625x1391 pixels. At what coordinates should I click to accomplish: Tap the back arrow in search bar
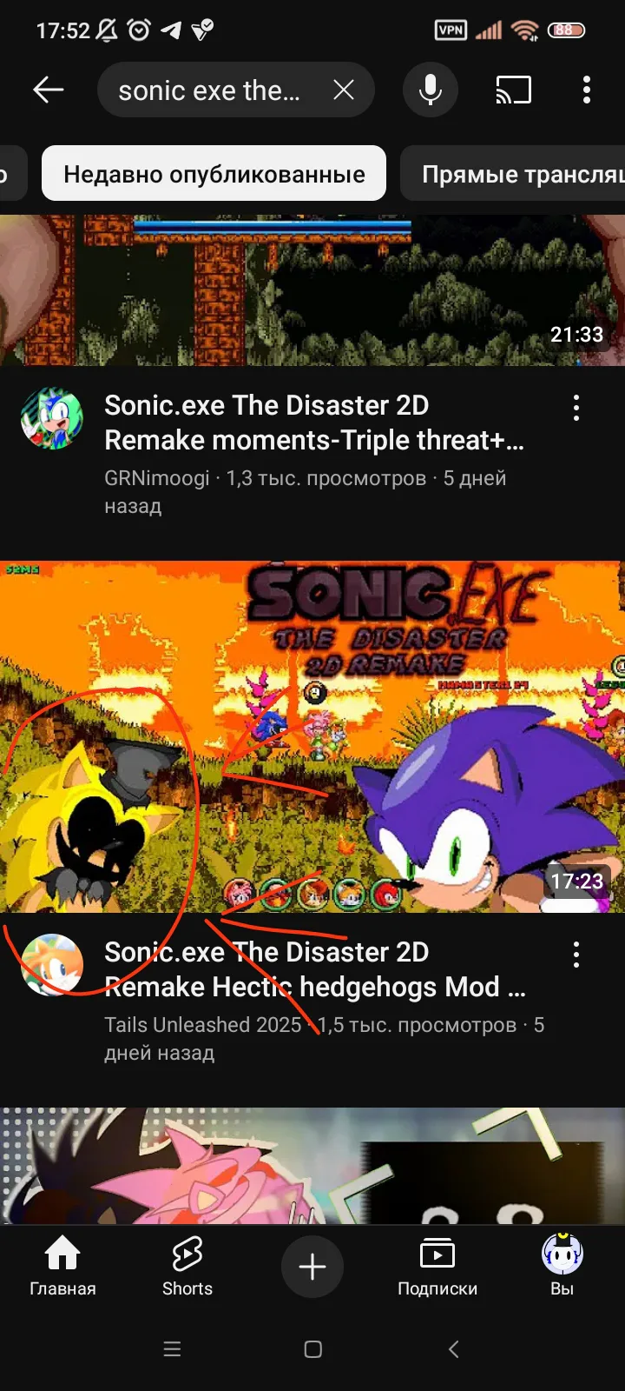coord(49,90)
